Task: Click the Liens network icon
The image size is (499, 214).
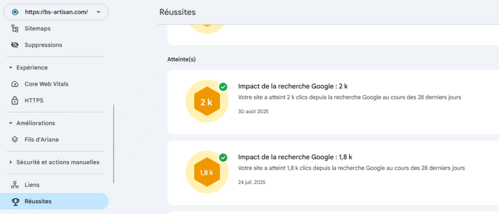Action: pyautogui.click(x=15, y=185)
